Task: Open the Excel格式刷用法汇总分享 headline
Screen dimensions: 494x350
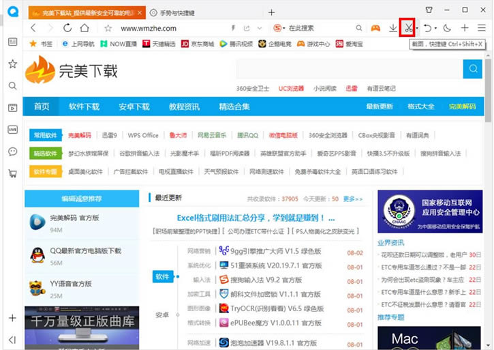Action: (256, 218)
